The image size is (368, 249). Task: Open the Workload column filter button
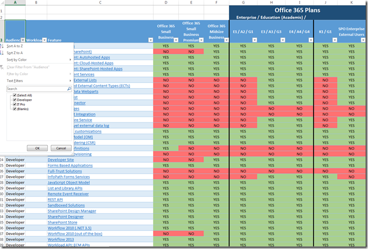pyautogui.click(x=44, y=40)
